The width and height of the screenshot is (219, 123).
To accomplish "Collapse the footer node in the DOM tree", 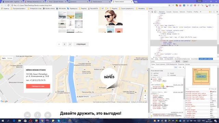I will coord(154,24).
